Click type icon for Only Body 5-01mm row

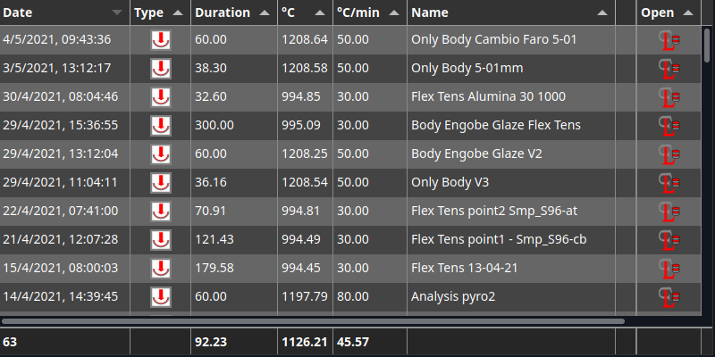(161, 69)
